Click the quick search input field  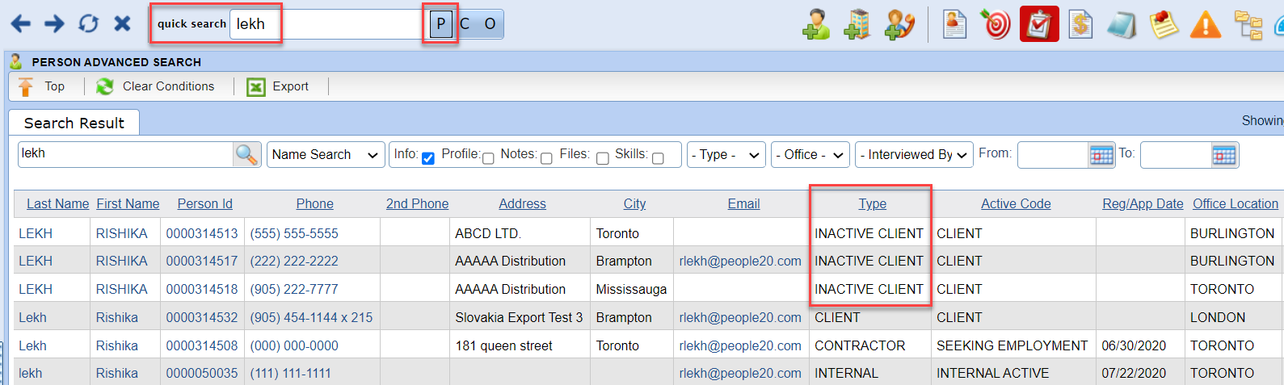[x=326, y=24]
